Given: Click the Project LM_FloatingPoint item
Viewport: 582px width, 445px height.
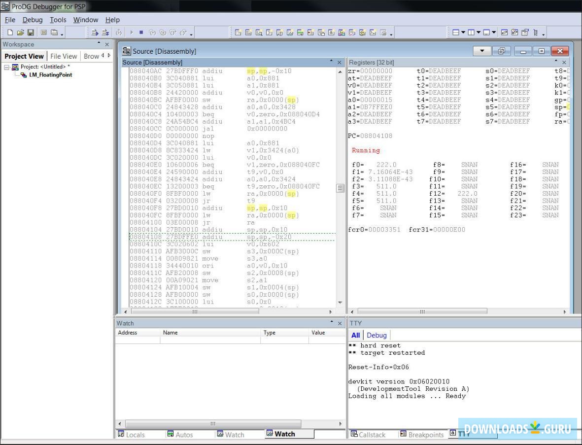Looking at the screenshot, I should coord(50,75).
